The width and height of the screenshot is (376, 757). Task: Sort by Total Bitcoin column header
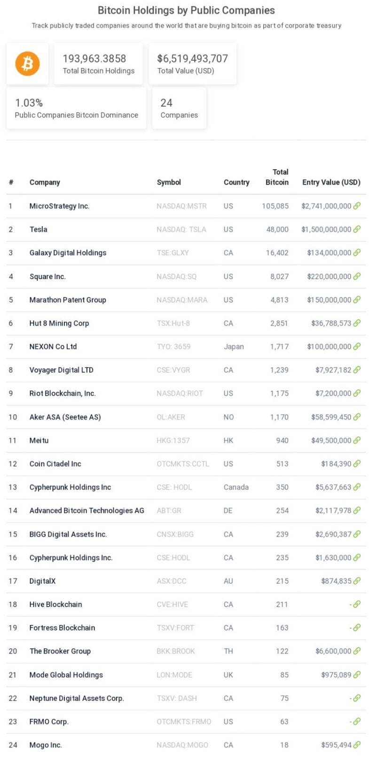point(277,177)
